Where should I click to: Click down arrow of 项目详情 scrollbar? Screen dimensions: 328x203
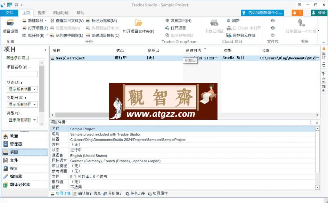(x=317, y=188)
